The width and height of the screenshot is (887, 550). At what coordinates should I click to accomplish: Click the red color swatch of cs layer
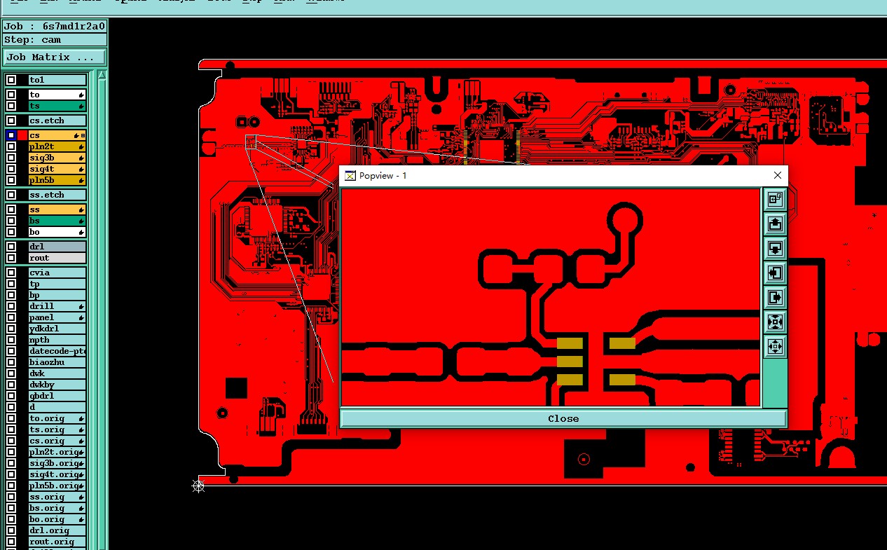(x=22, y=135)
